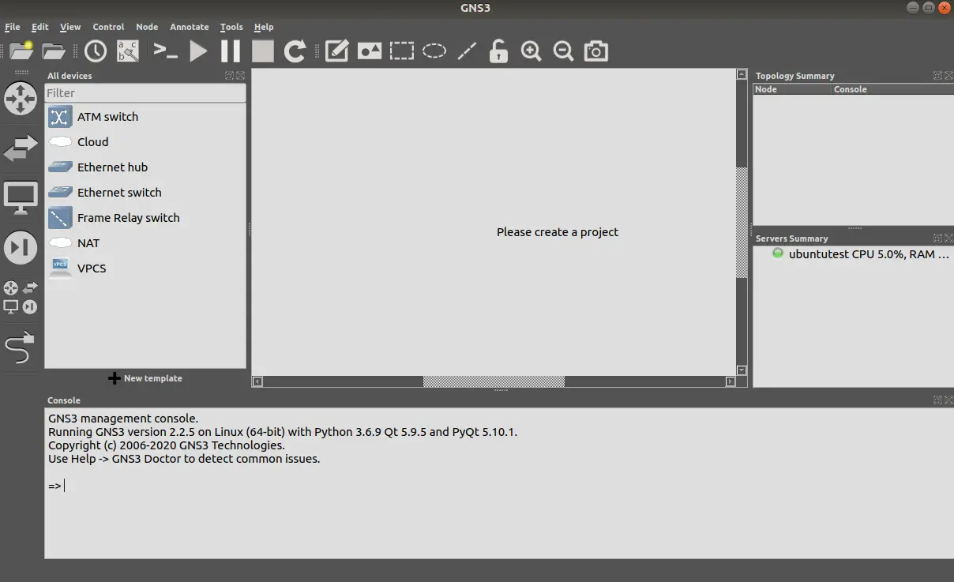This screenshot has height=582, width=954.
Task: Open the Help menu
Action: pos(264,27)
